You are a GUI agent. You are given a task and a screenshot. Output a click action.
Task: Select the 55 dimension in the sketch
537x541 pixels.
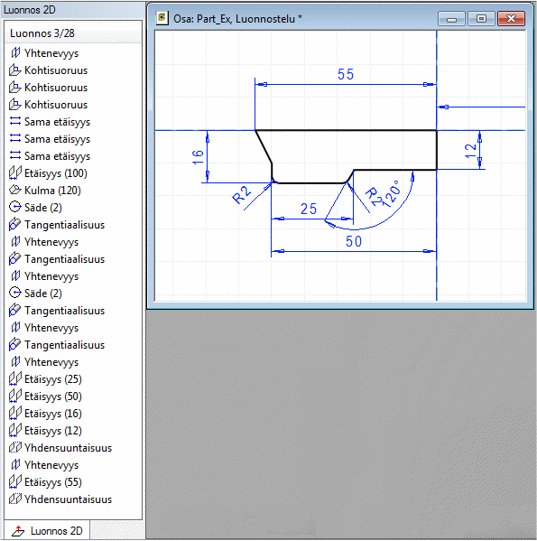(x=346, y=74)
